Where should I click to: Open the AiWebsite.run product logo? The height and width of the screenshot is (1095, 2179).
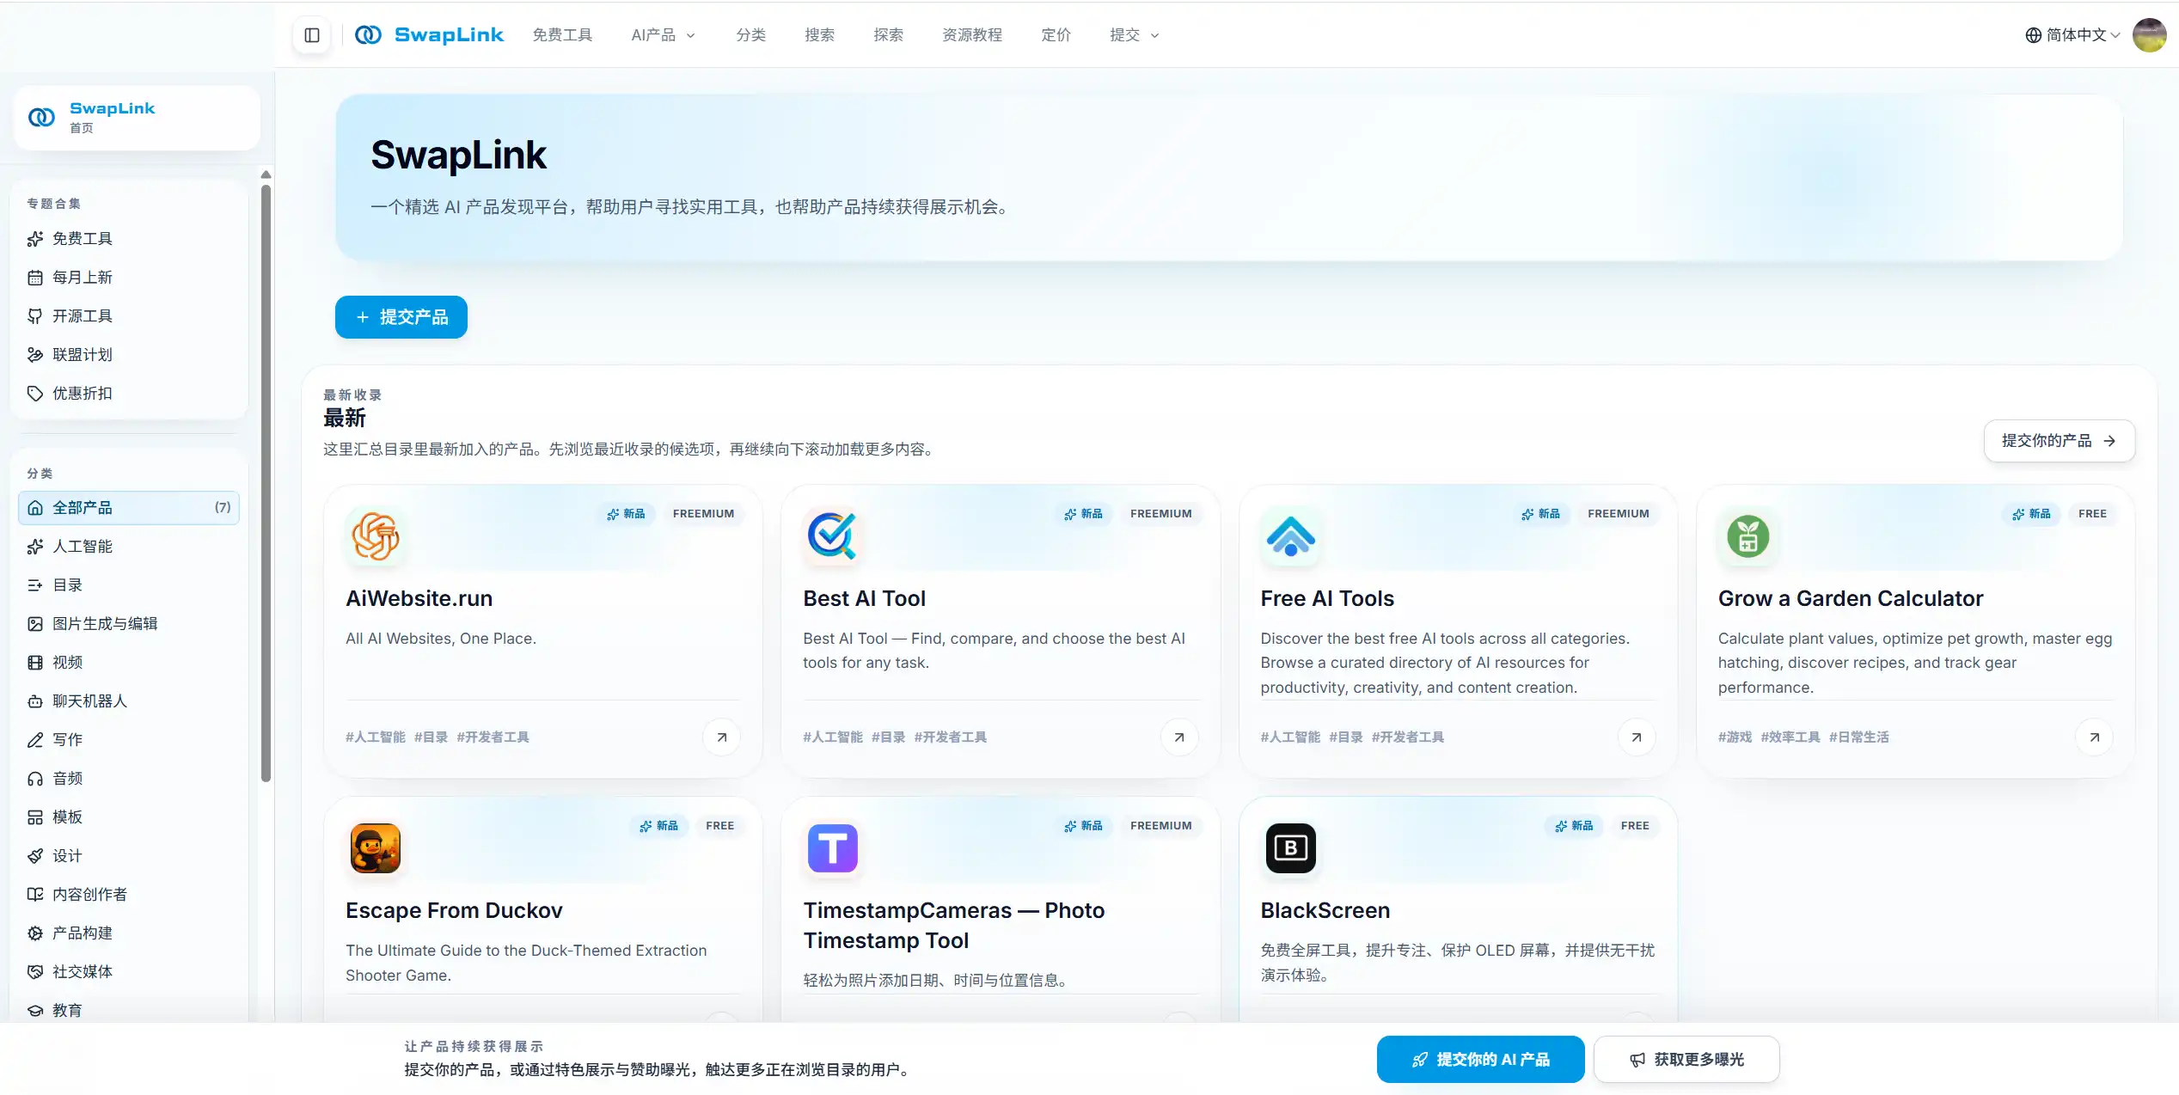(376, 536)
